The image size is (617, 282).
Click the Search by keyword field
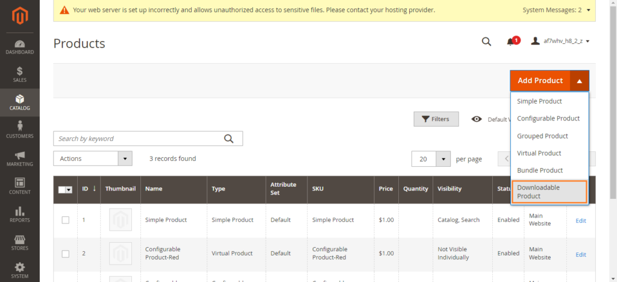pyautogui.click(x=139, y=139)
